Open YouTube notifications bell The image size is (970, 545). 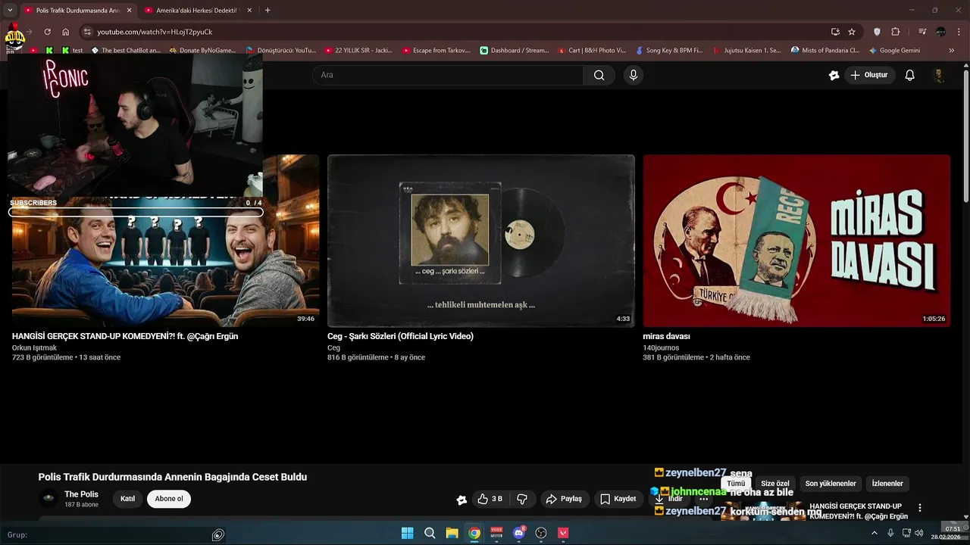tap(910, 75)
